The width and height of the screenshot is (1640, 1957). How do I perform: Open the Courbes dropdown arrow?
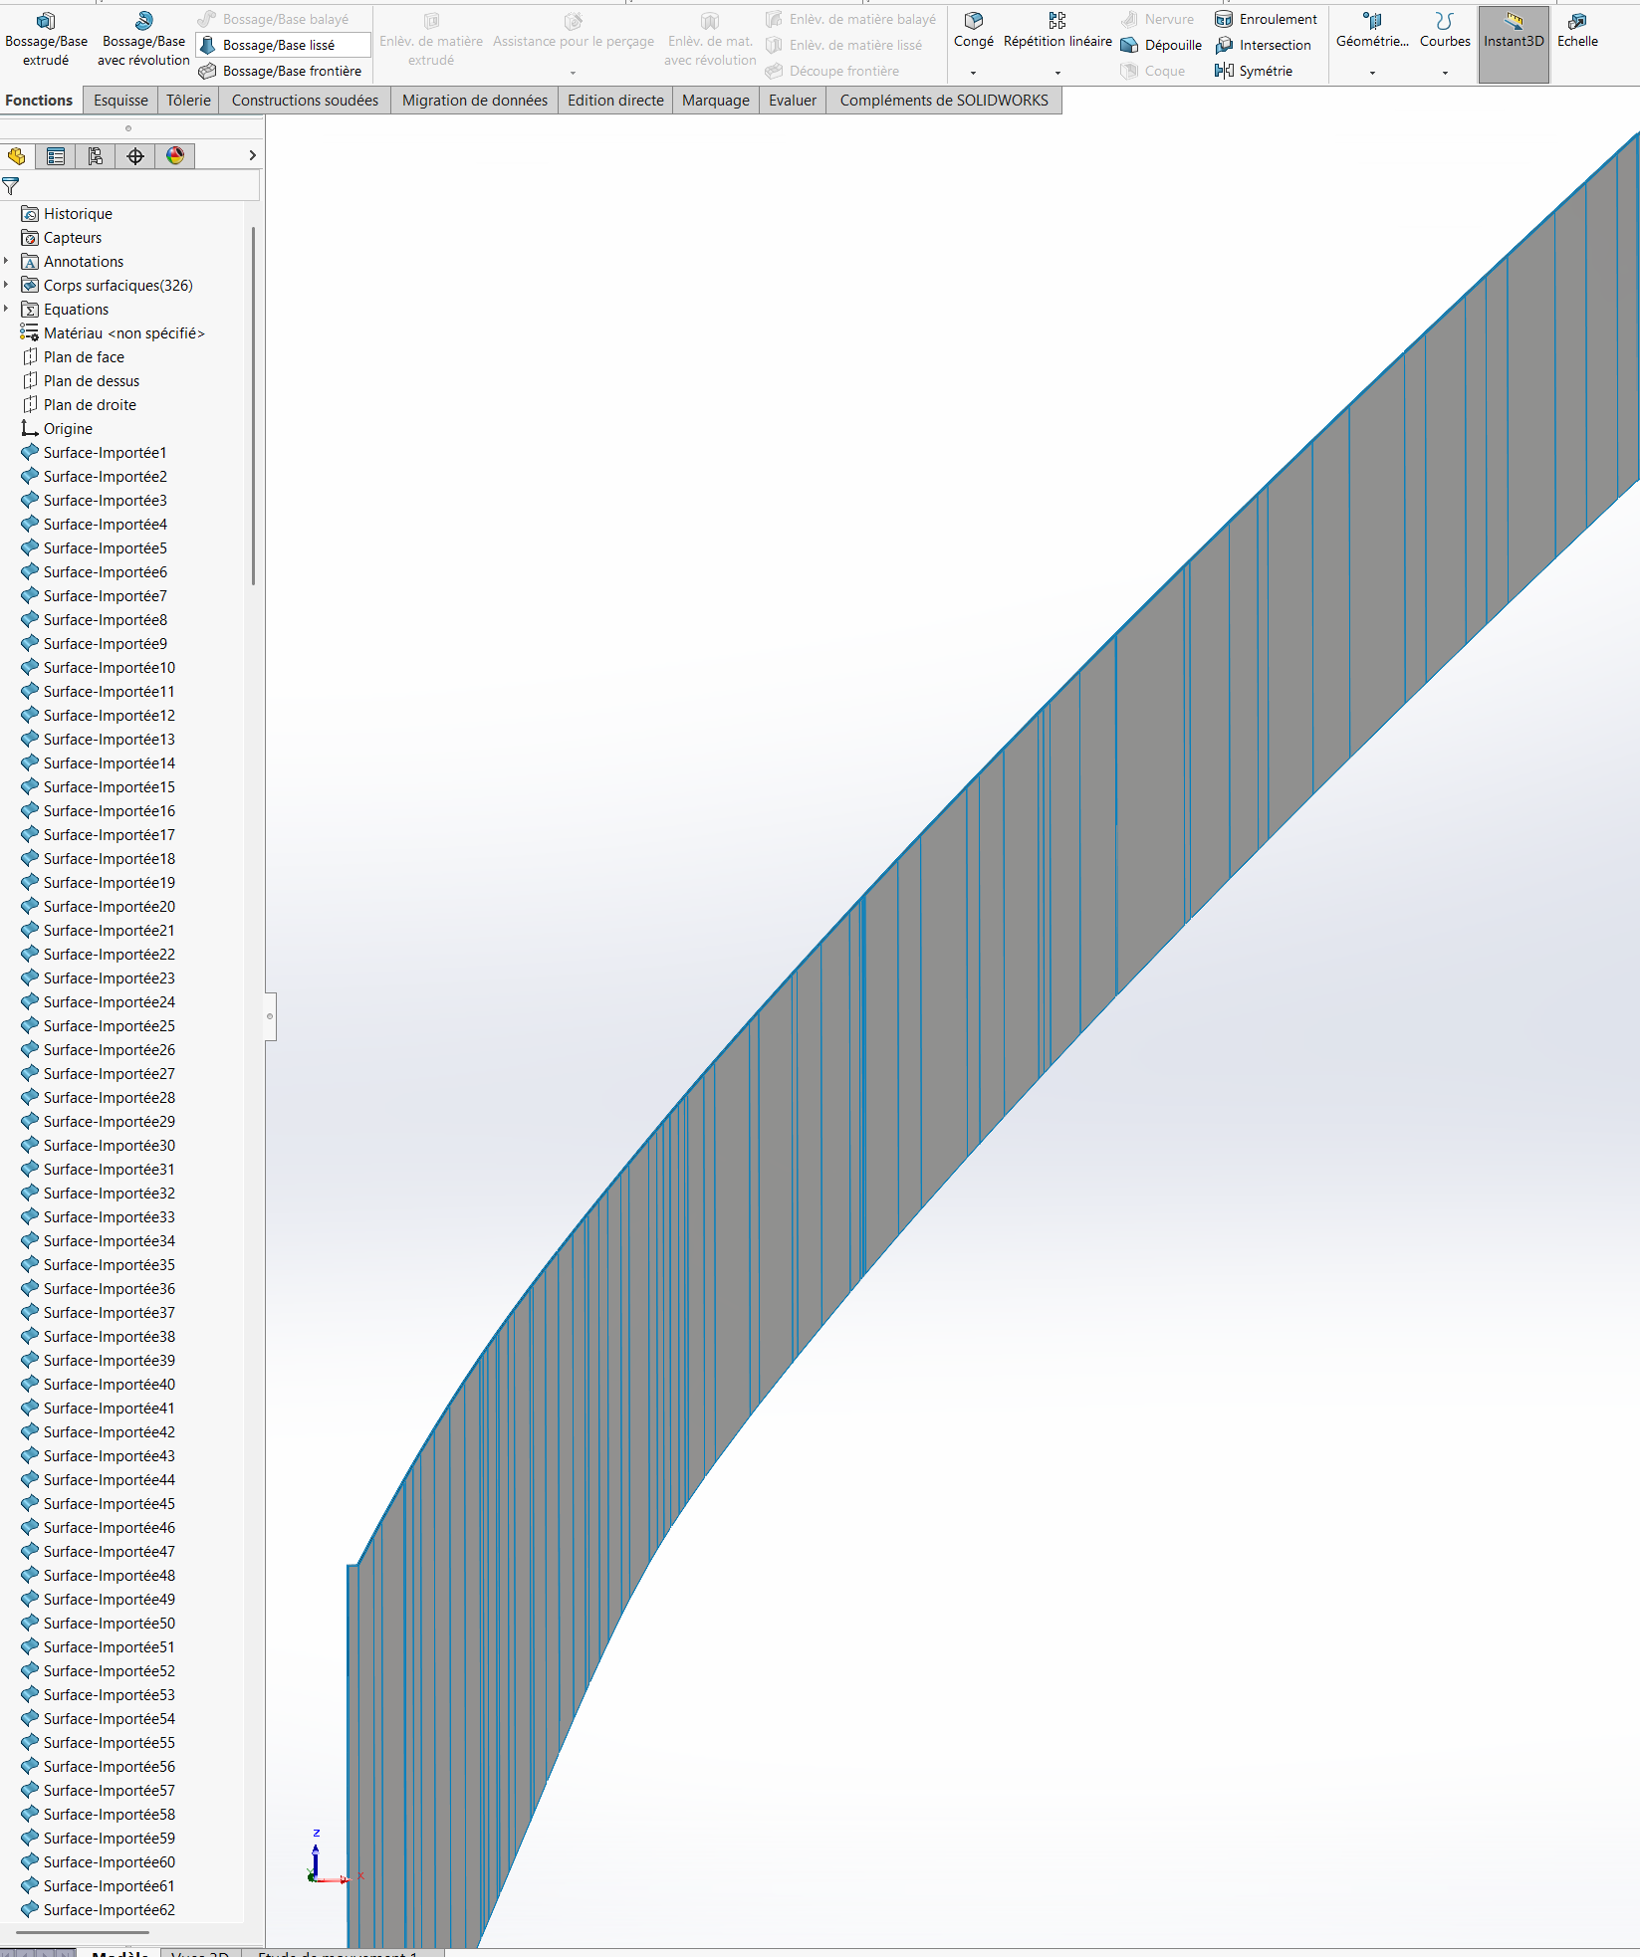[1444, 73]
